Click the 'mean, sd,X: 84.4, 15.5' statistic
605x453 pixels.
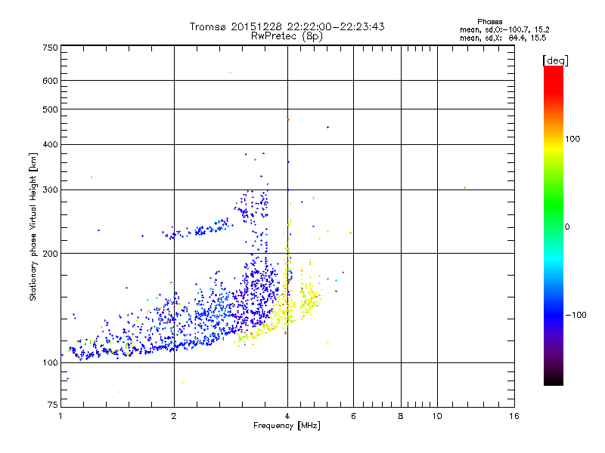(503, 38)
